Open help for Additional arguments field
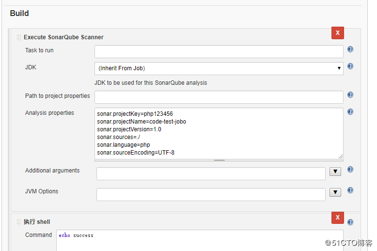Viewport: 377px width, 251px height. coord(350,170)
